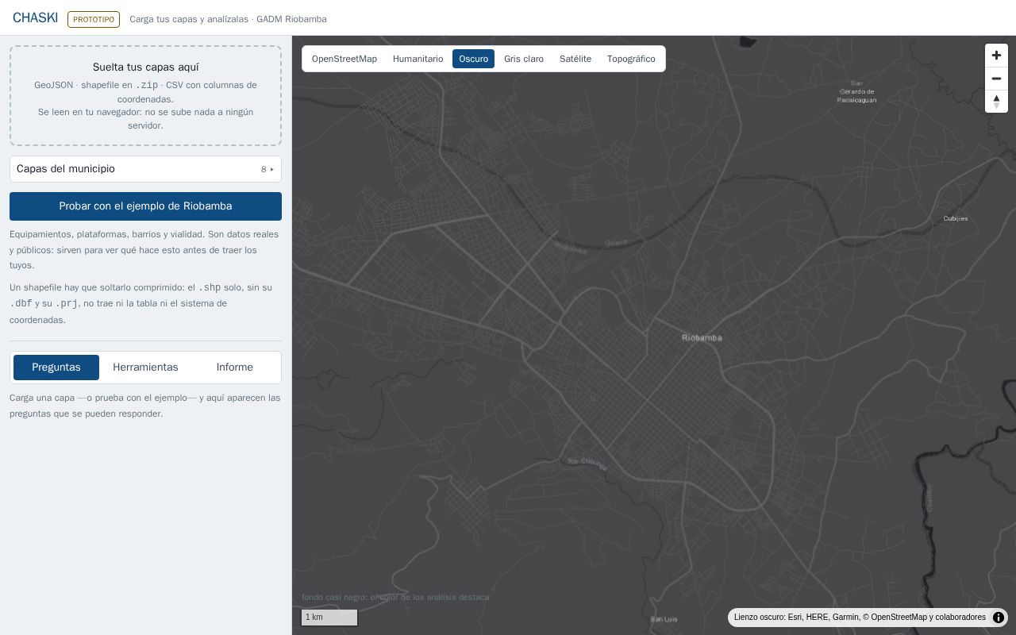Screen dimensions: 1016x635
Task: Open the Preguntas tab
Action: [56, 368]
